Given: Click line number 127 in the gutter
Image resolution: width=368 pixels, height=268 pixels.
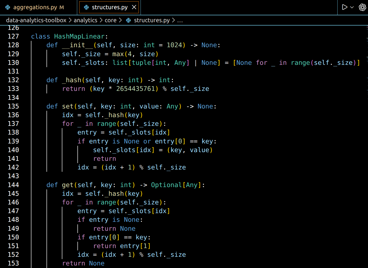Looking at the screenshot, I should coord(13,36).
